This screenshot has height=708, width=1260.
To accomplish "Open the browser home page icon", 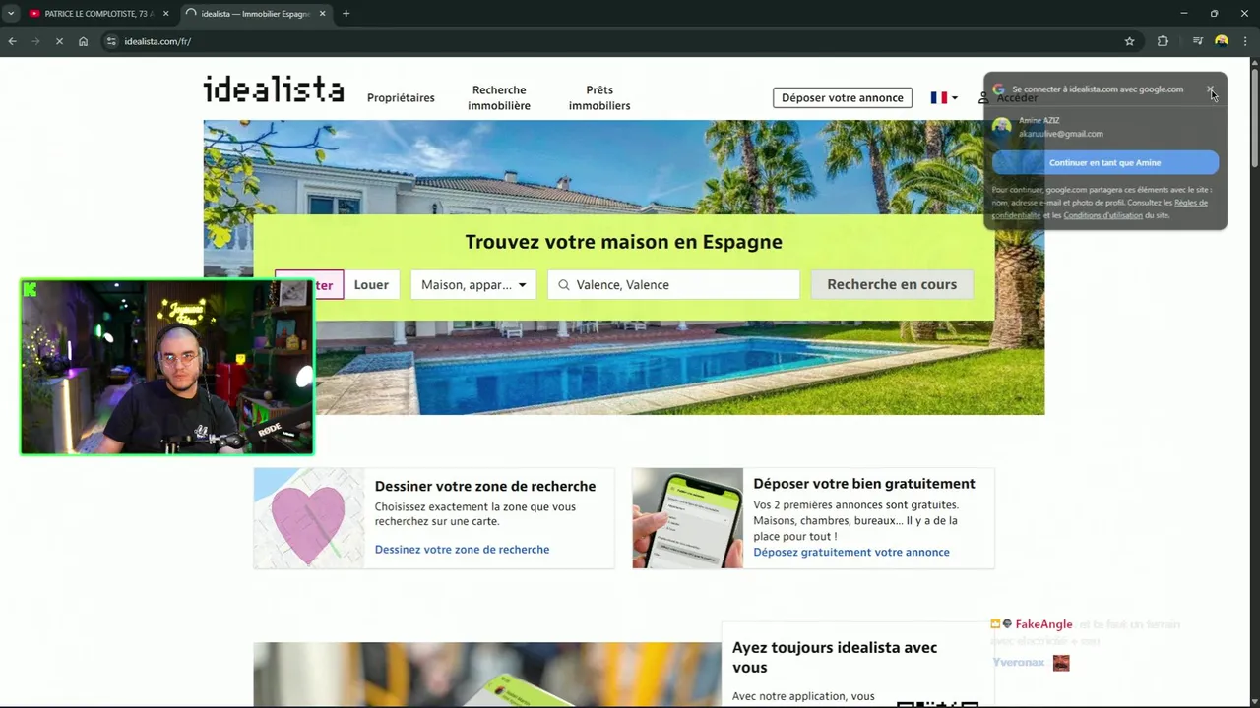I will tap(83, 41).
